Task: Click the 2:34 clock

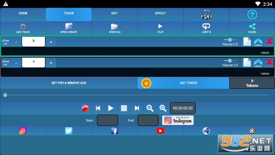Action: (x=268, y=4)
